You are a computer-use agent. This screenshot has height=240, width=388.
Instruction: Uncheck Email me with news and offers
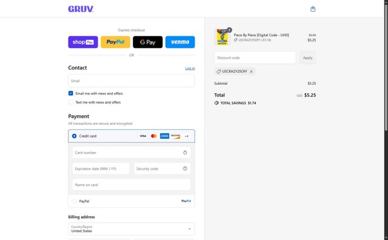pos(71,93)
